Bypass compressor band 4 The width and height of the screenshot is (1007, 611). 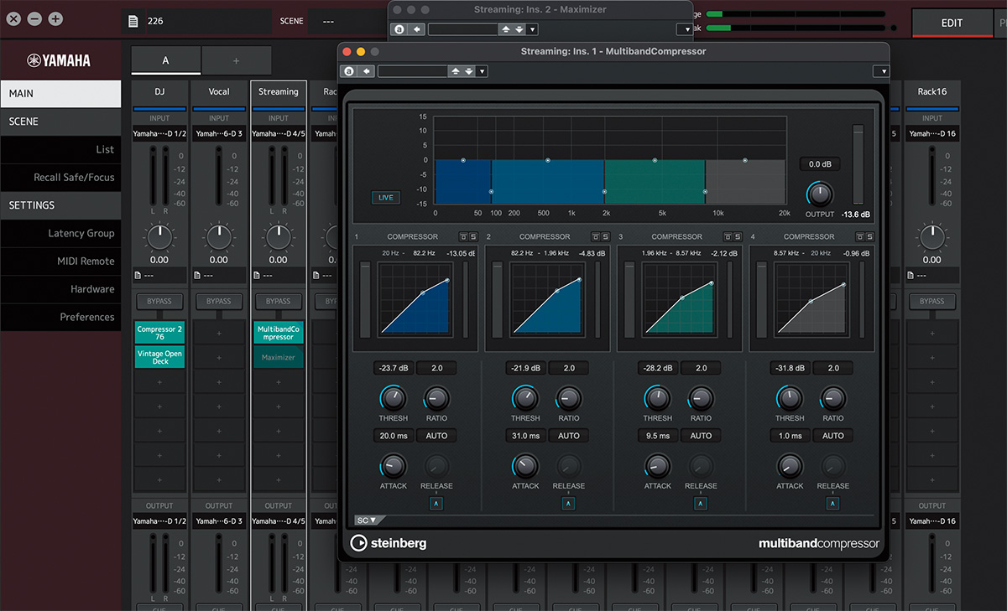[860, 236]
